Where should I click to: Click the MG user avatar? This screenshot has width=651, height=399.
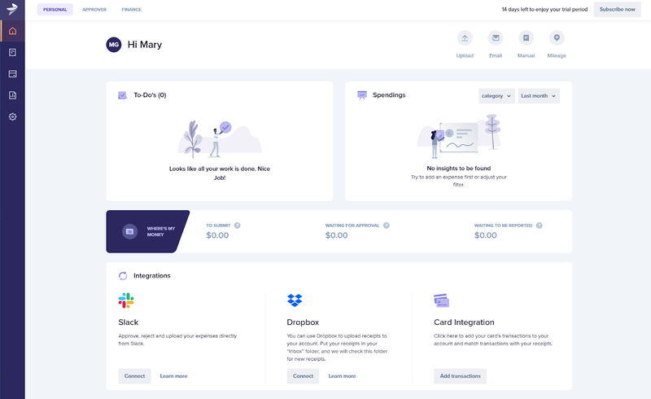point(114,45)
